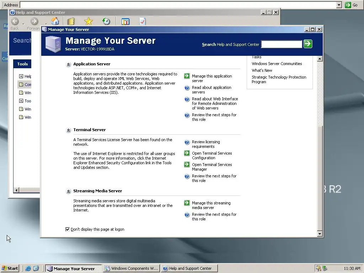Click the Address bar text field
364x273 pixels.
coord(178,5)
